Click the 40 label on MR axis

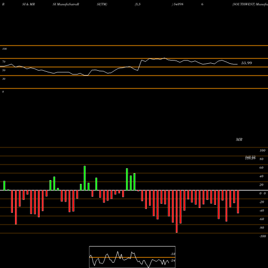click(262, 176)
